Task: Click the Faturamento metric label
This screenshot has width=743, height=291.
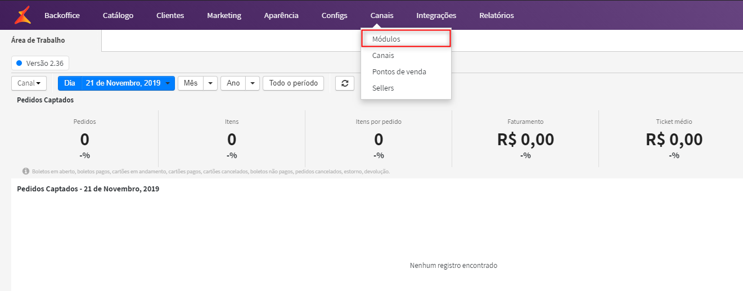Action: point(525,122)
